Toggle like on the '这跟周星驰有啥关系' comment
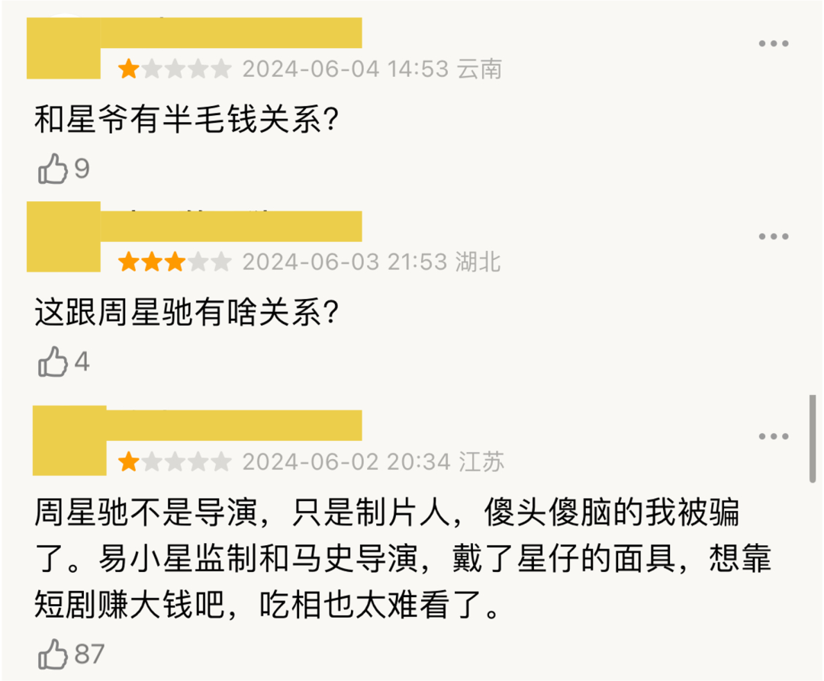The height and width of the screenshot is (681, 824). (53, 362)
